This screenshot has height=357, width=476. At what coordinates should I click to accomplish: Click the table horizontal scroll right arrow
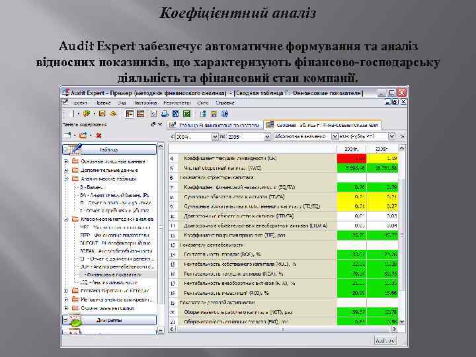(394, 329)
